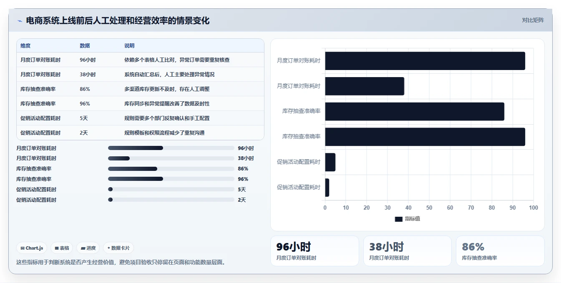The height and width of the screenshot is (283, 561).
Task: Click the 2天 cell in the data table
Action: tap(84, 133)
